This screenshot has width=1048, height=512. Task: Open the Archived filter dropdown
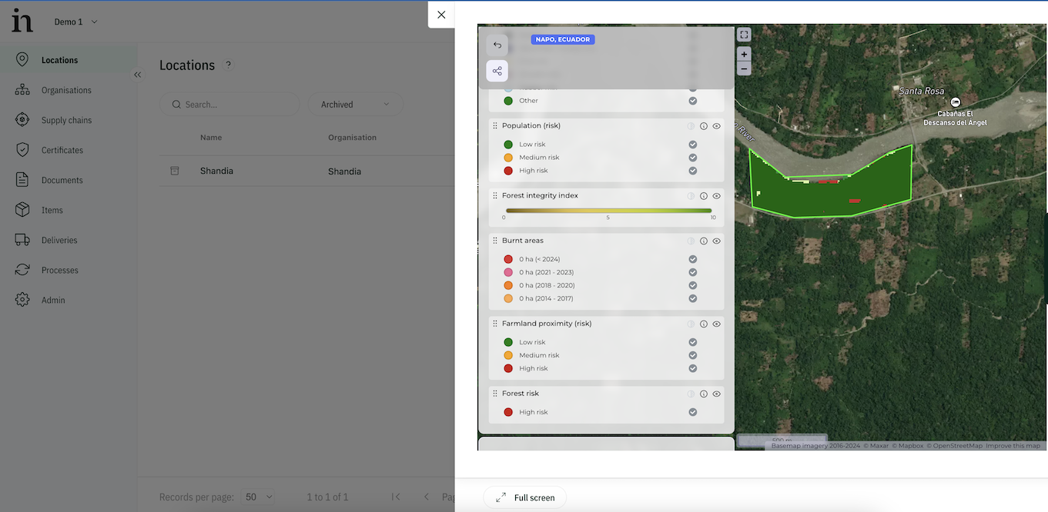pos(356,105)
